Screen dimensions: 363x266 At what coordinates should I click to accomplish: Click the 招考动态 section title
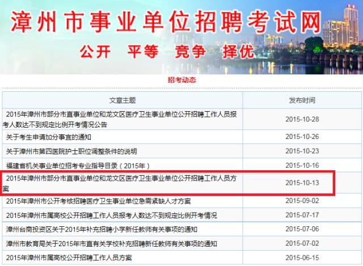[181, 80]
